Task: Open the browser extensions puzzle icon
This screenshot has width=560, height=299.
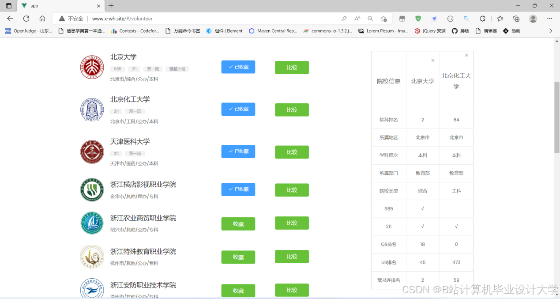Action: tap(483, 19)
